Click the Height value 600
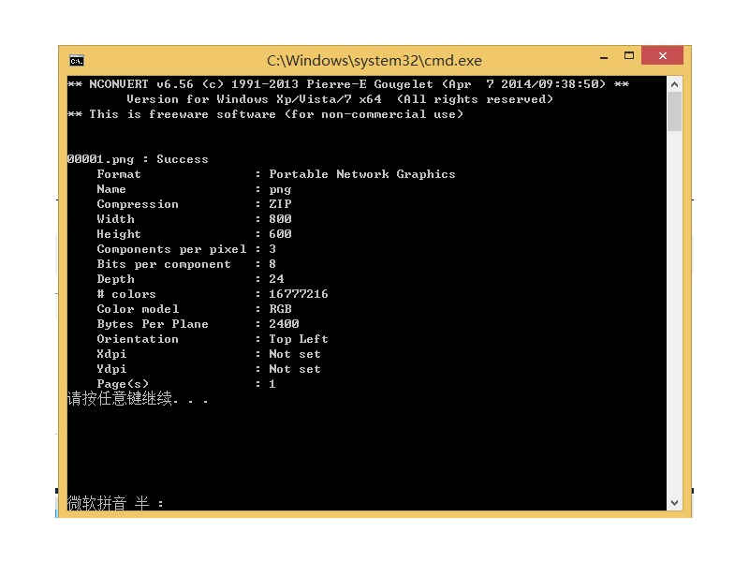The width and height of the screenshot is (749, 562). click(x=280, y=234)
